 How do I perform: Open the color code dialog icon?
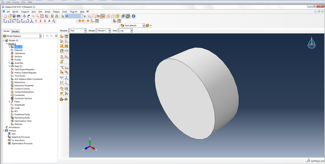coord(122,25)
